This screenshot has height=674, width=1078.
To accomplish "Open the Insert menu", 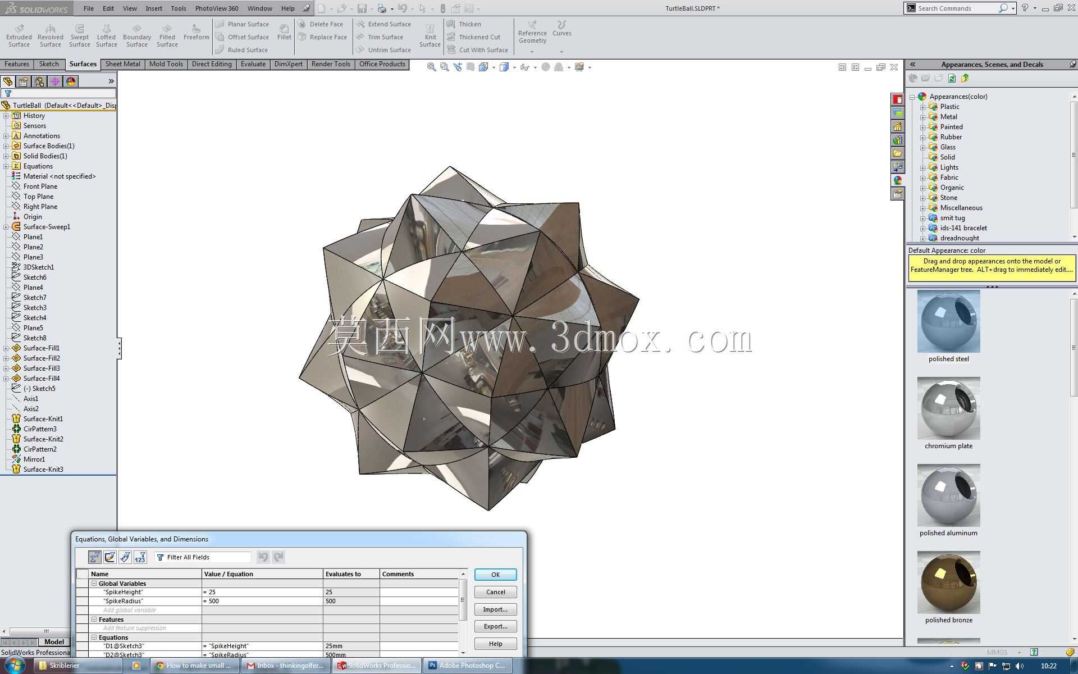I will pyautogui.click(x=154, y=8).
